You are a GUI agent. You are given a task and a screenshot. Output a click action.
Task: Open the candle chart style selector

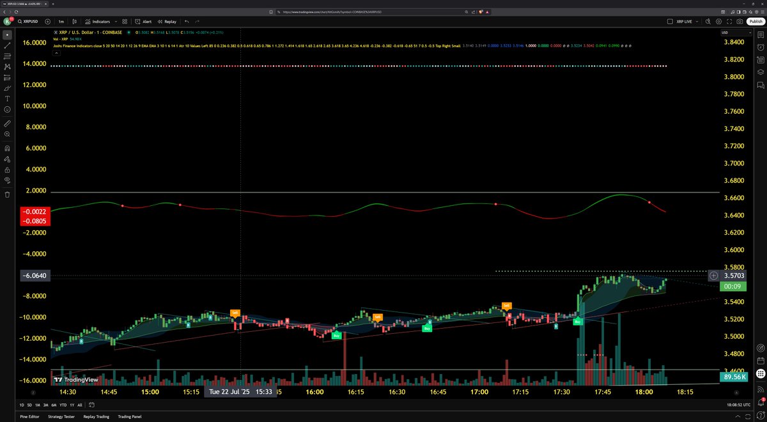(75, 21)
